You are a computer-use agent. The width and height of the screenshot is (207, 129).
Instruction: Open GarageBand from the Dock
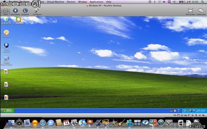[122, 123]
